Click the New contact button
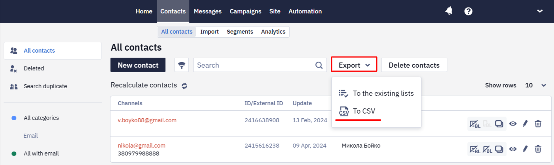554x165 pixels. point(138,65)
